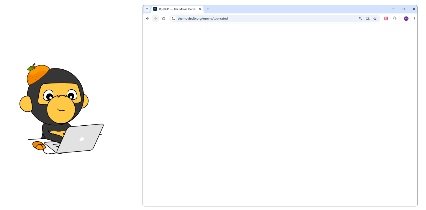The height and width of the screenshot is (210, 426).
Task: Reload the current page
Action: (x=163, y=19)
